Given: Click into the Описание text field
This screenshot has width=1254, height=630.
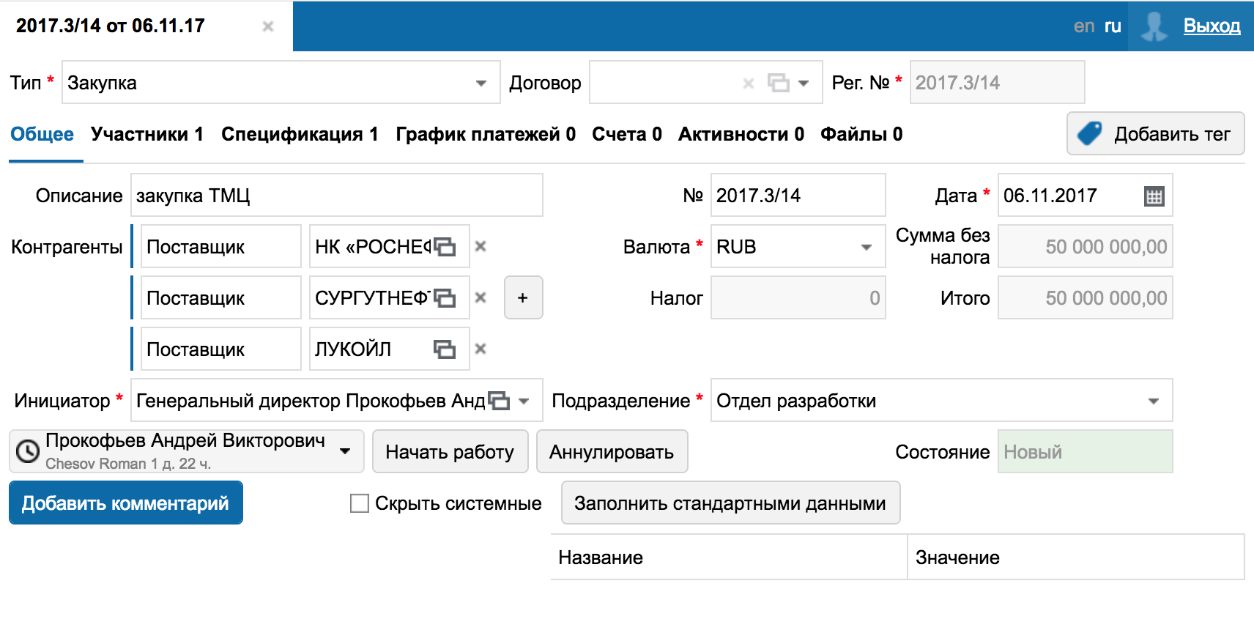Looking at the screenshot, I should click(x=337, y=196).
